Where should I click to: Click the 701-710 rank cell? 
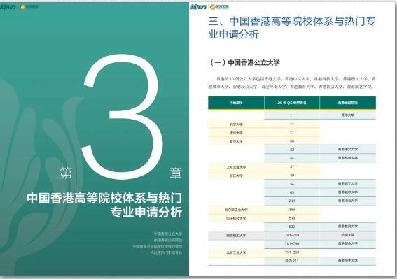292,235
